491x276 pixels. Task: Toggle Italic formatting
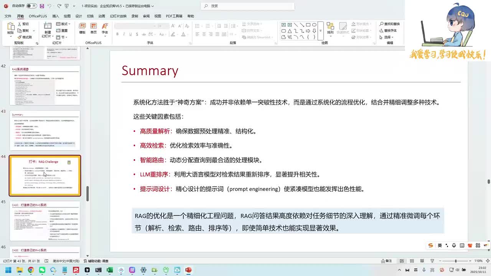point(124,34)
